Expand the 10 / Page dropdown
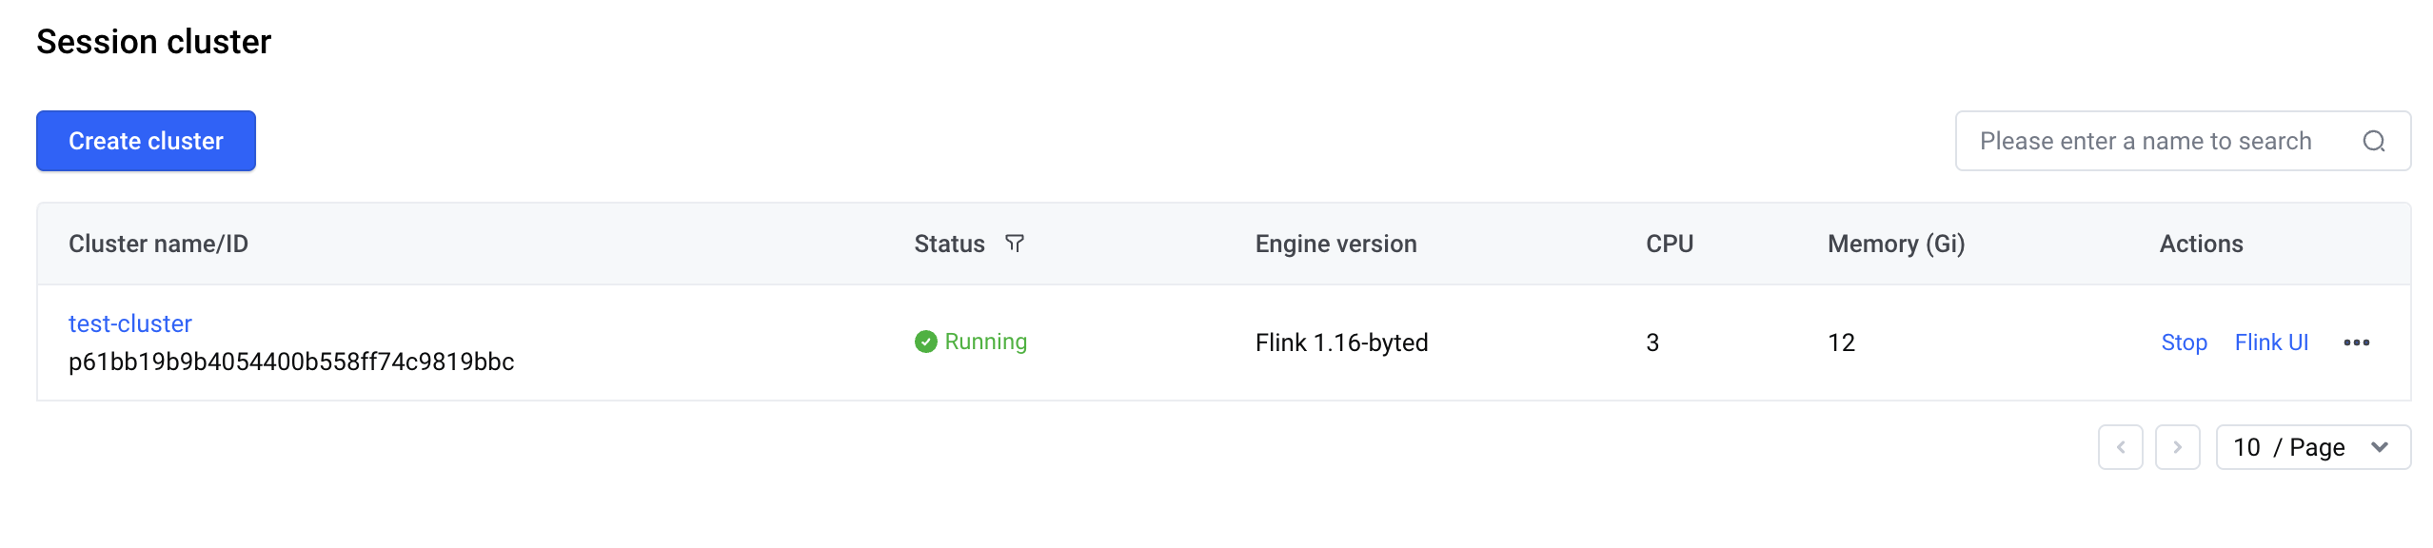This screenshot has height=548, width=2433. (x=2313, y=447)
